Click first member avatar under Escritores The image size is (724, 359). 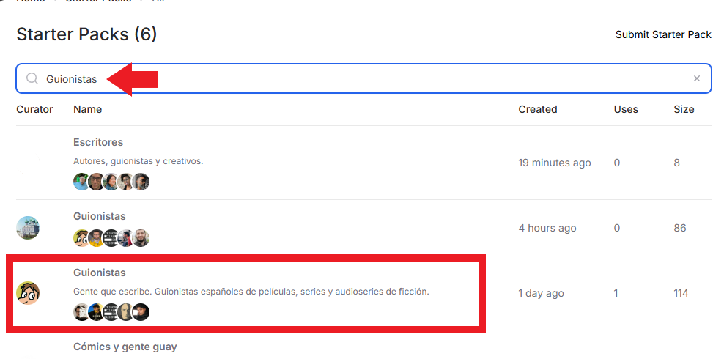pos(81,182)
